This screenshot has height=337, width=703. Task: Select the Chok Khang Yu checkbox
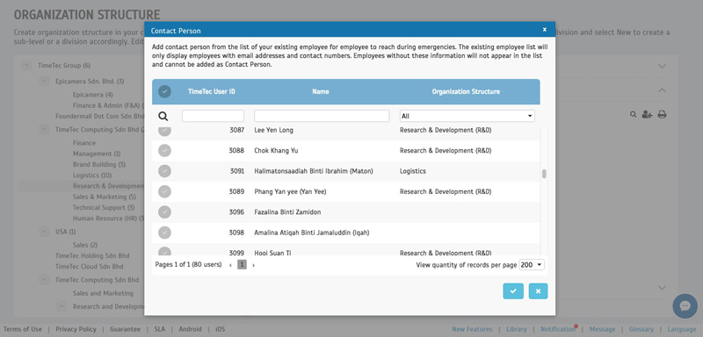[x=164, y=150]
